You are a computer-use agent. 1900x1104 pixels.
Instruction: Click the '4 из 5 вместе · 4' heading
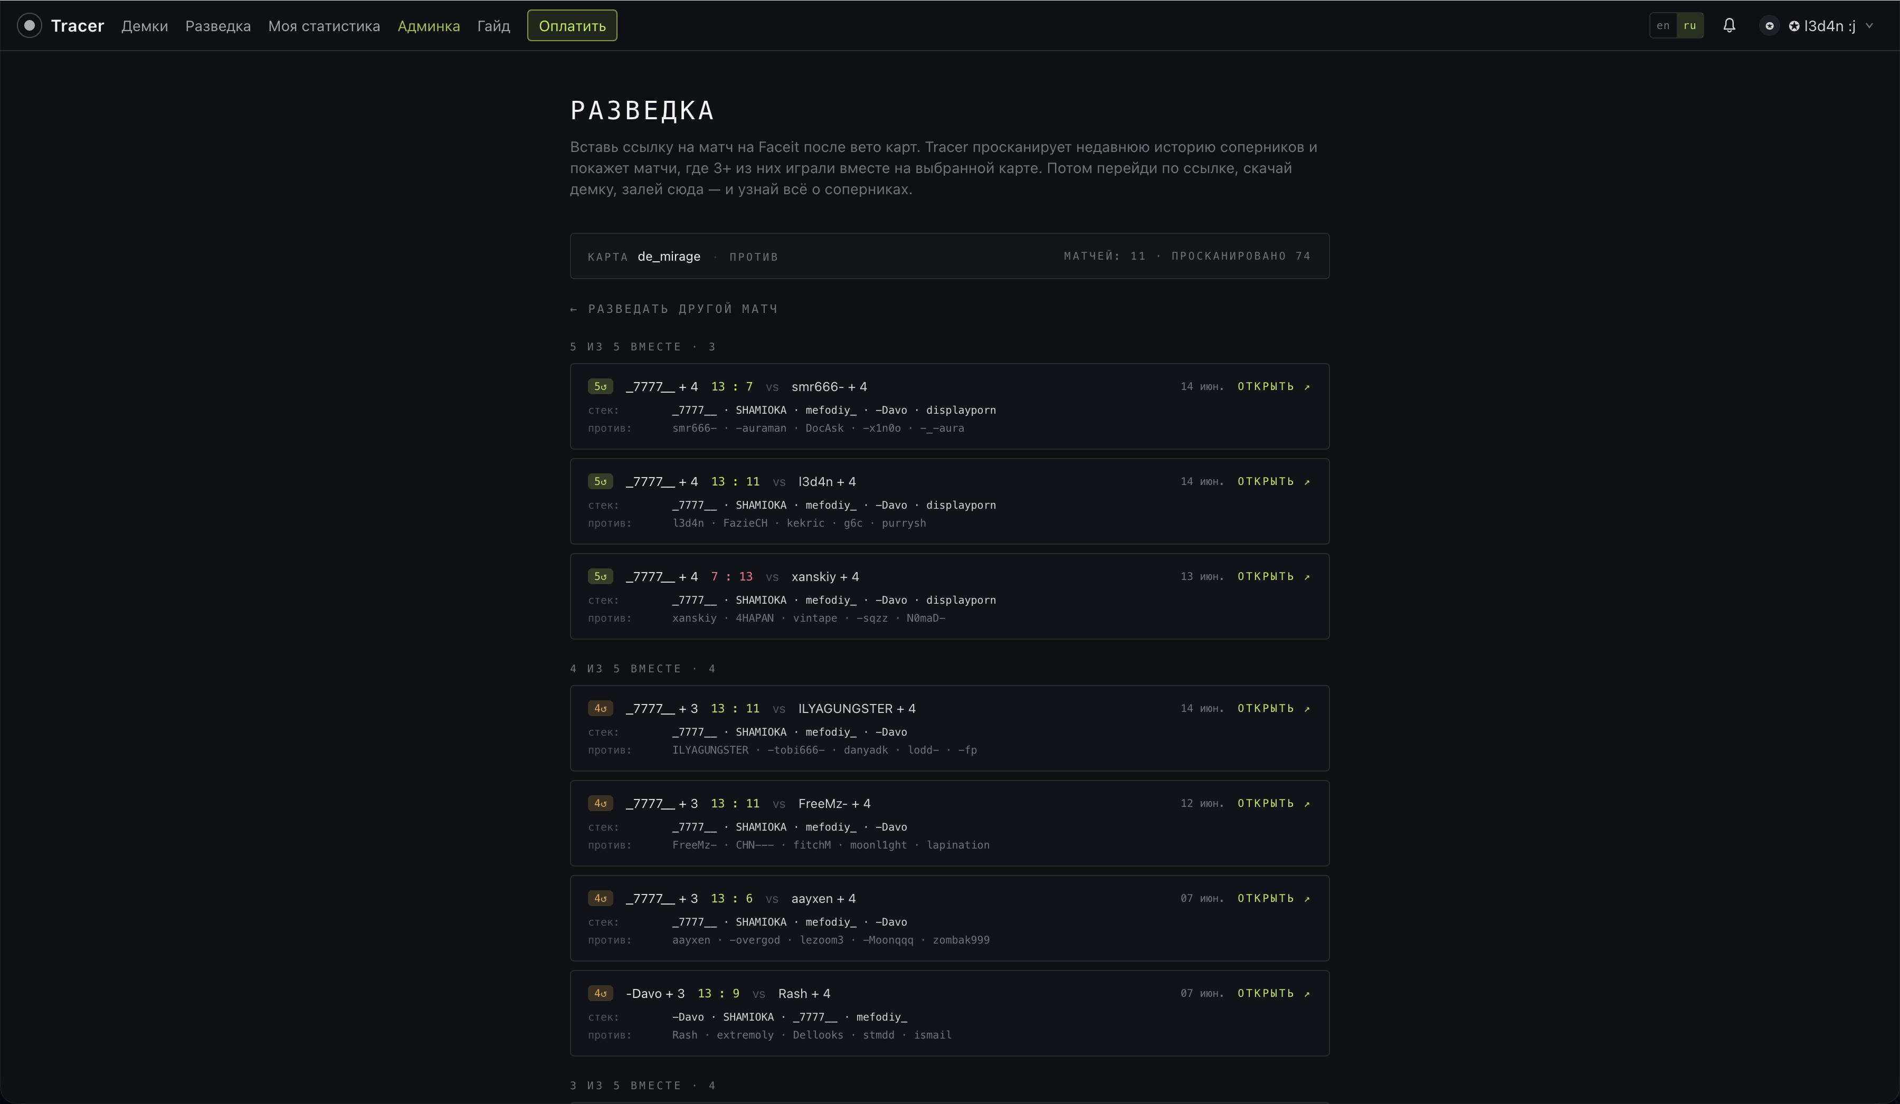643,669
